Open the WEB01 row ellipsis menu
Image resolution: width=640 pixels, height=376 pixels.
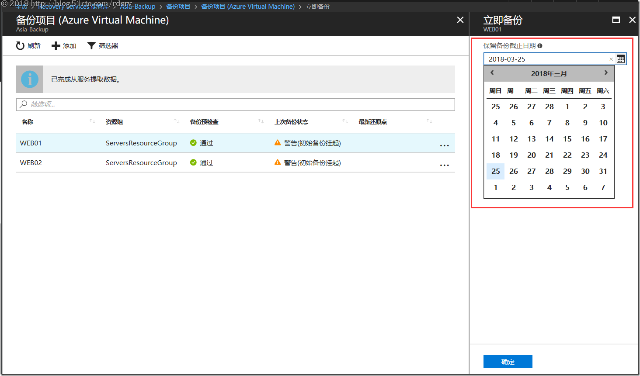pyautogui.click(x=445, y=145)
